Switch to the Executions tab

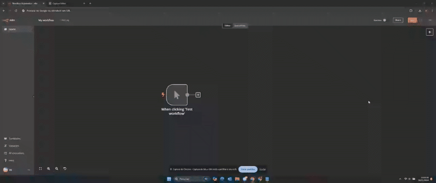[240, 26]
